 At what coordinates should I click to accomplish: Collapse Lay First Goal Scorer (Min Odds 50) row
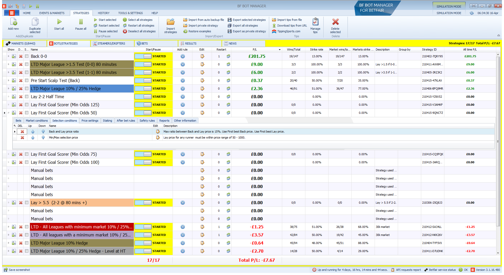pyautogui.click(x=9, y=113)
